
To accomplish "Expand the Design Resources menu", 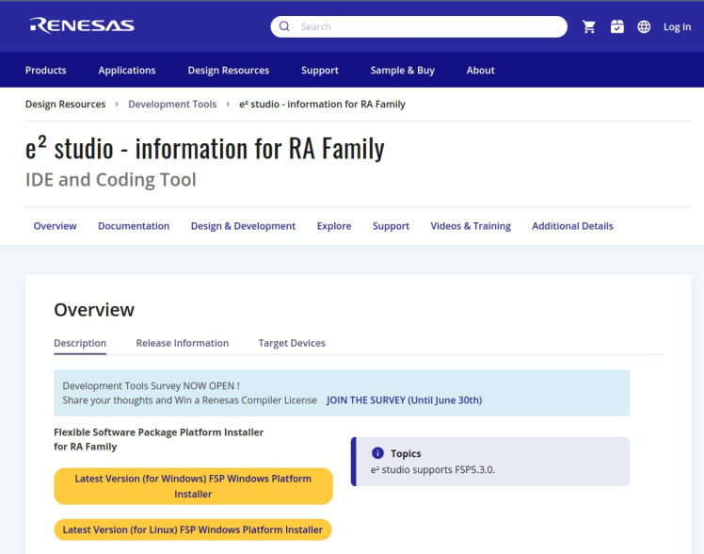I will pos(229,70).
